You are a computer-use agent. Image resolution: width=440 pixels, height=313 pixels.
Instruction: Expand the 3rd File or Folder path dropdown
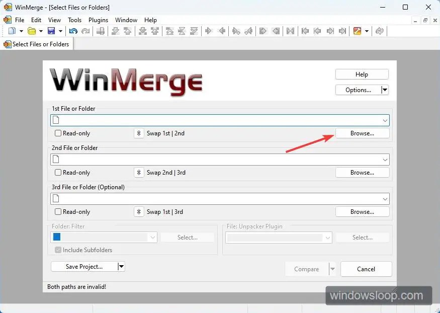pos(385,199)
